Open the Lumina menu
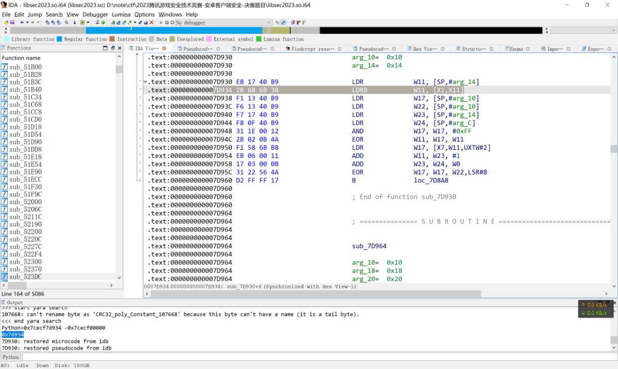 coord(121,14)
